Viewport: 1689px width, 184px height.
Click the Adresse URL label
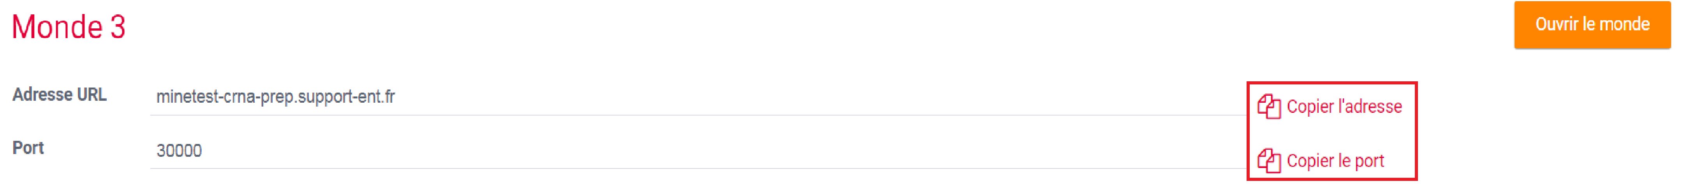click(x=60, y=95)
